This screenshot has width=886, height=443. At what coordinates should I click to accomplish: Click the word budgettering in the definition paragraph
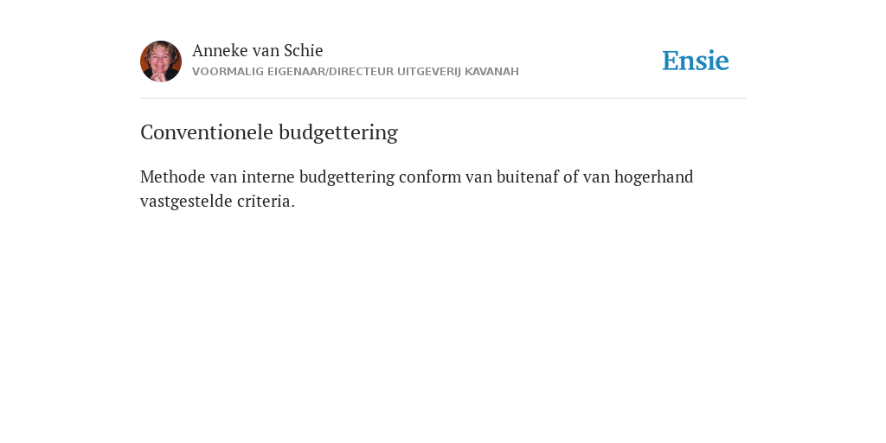[347, 177]
